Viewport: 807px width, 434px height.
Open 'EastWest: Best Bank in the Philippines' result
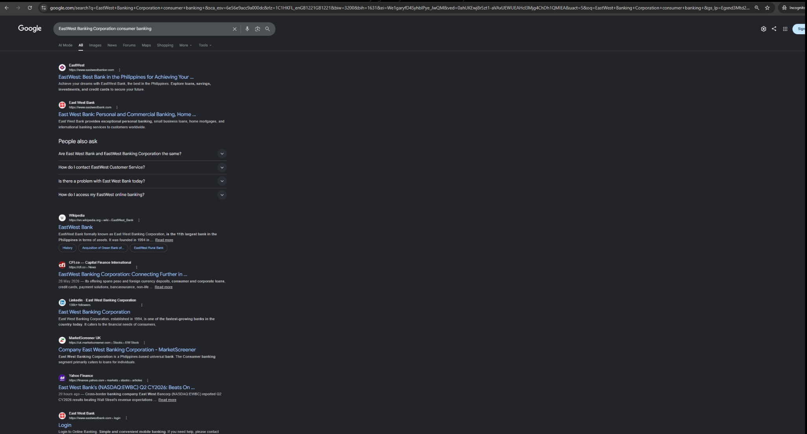point(126,77)
